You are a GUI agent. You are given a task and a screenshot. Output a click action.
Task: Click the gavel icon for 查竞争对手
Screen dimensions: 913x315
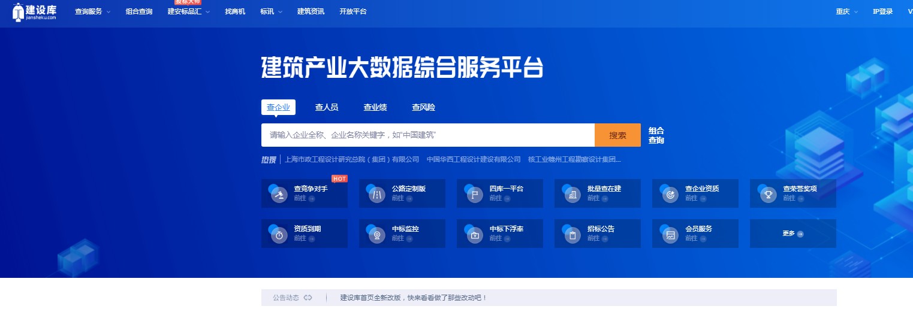279,195
